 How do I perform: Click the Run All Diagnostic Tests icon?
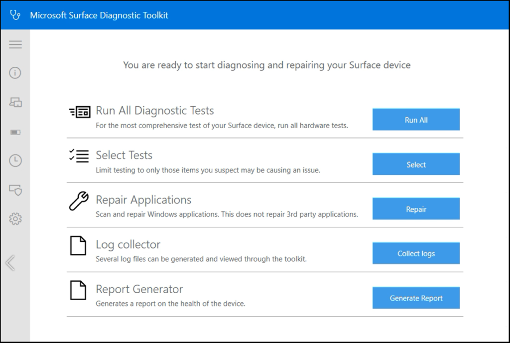[x=79, y=112]
